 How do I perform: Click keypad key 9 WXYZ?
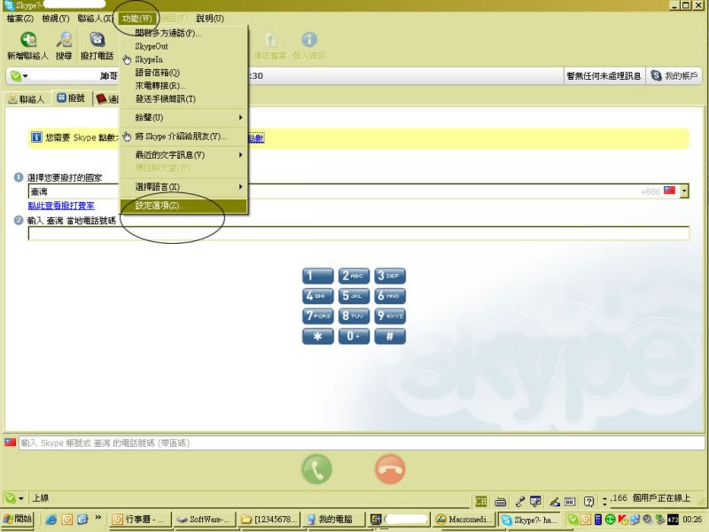click(x=390, y=316)
